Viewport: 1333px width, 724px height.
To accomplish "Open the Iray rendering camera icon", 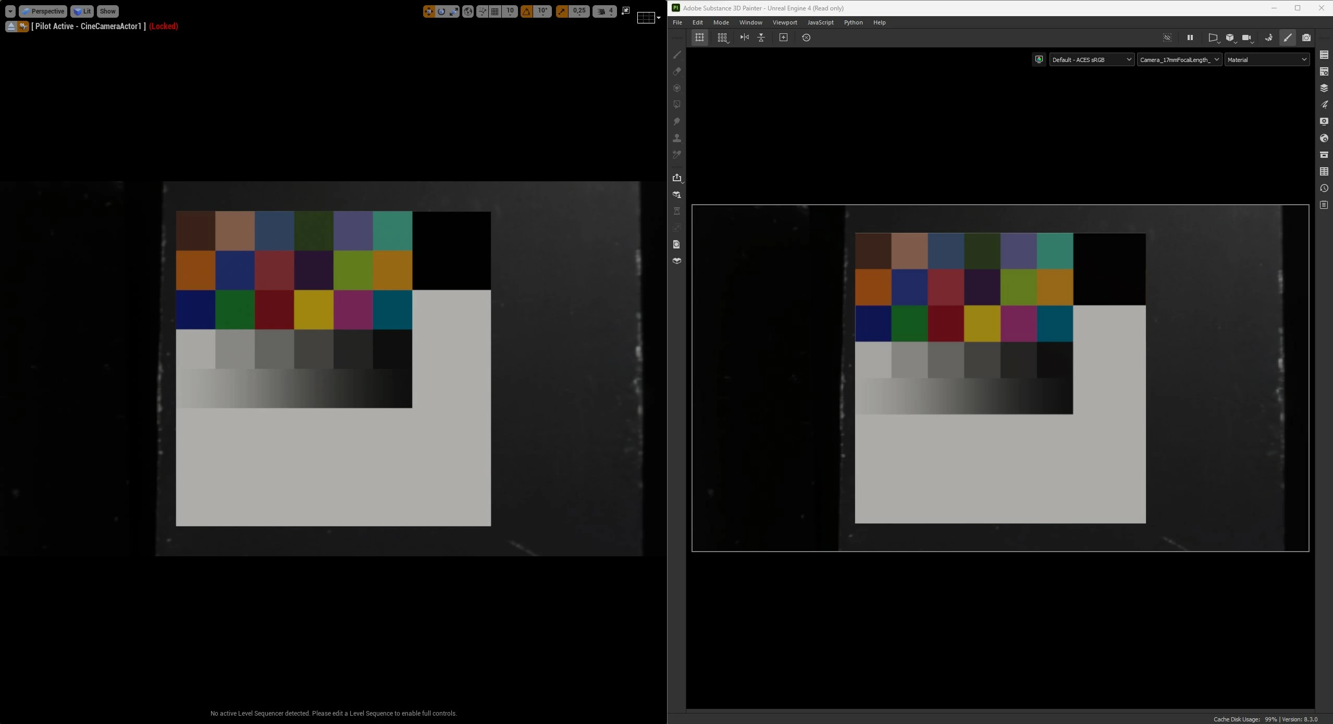I will click(1306, 38).
